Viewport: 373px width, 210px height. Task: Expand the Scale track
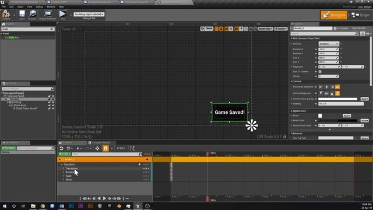64,176
